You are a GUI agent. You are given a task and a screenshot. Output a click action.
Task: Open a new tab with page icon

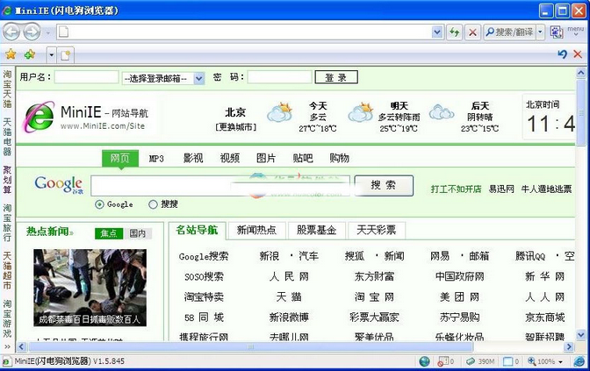click(x=66, y=55)
